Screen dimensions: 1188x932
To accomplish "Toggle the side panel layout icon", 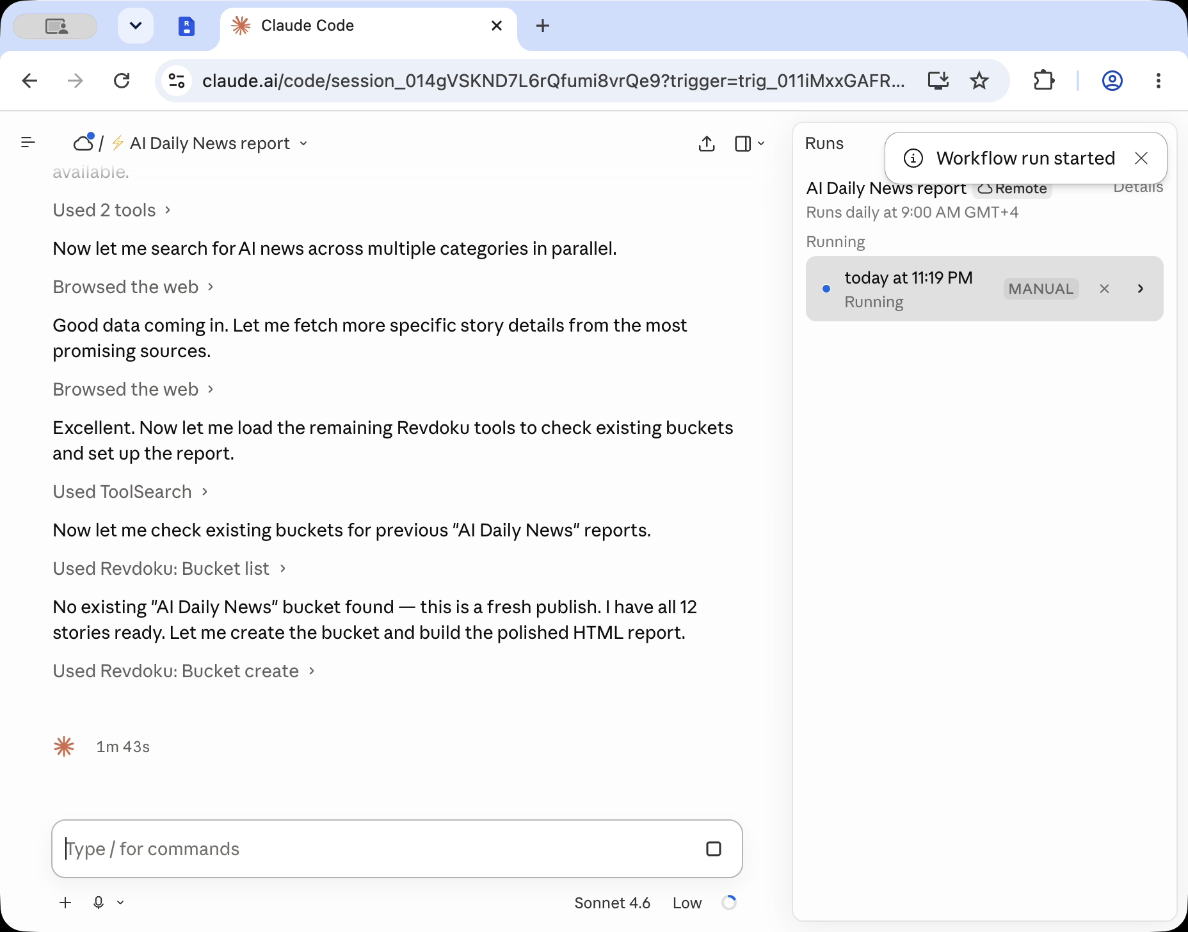I will point(742,143).
